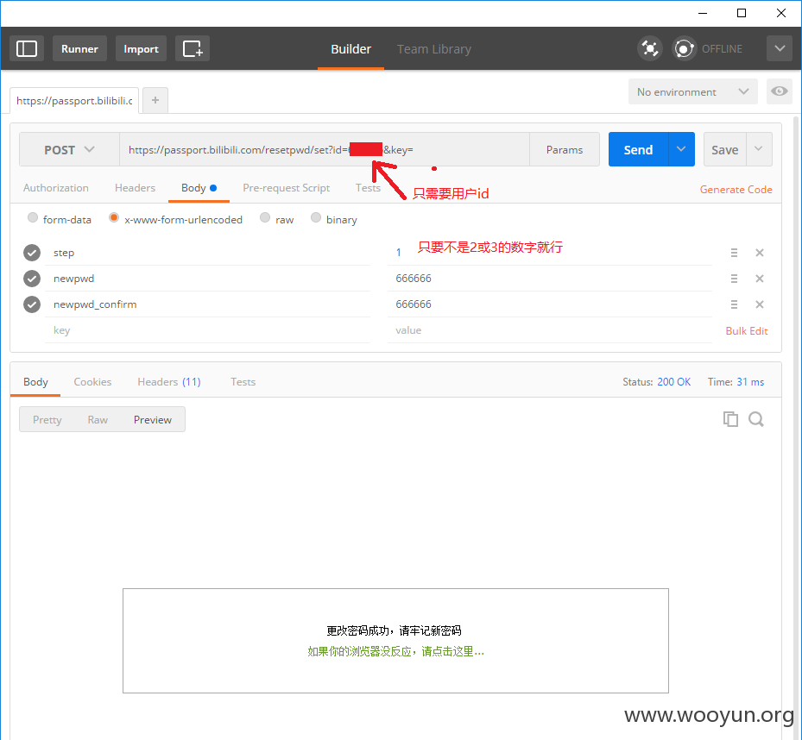The width and height of the screenshot is (802, 740).
Task: Open the request Headers tab
Action: pyautogui.click(x=135, y=188)
